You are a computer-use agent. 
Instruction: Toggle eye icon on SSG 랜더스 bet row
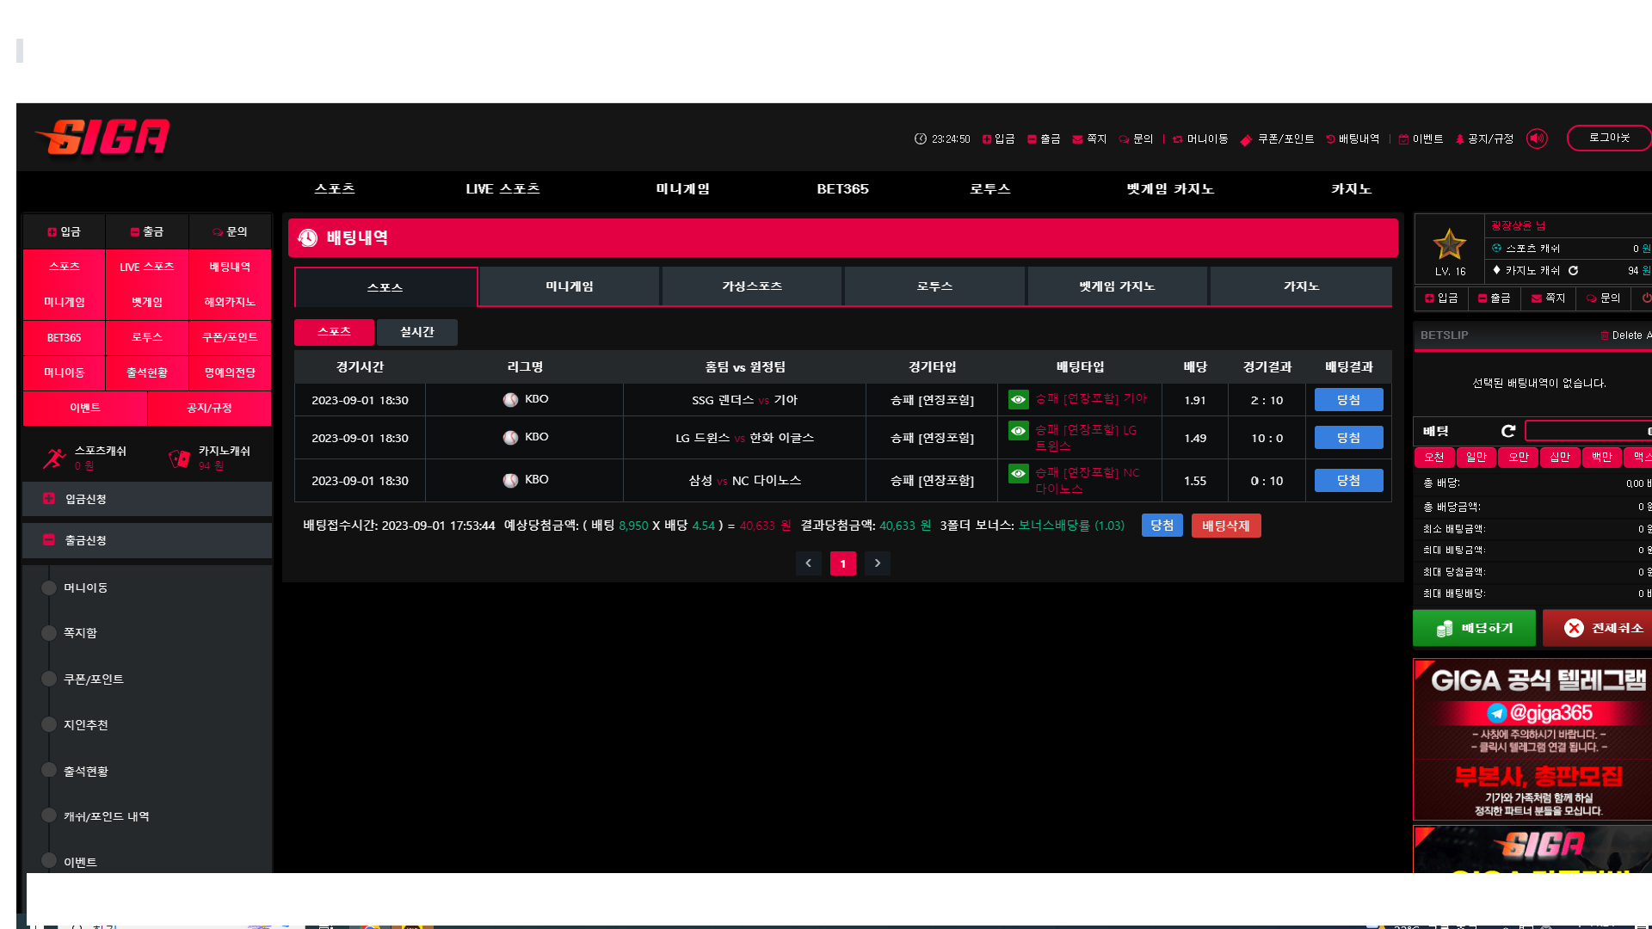click(x=1018, y=399)
